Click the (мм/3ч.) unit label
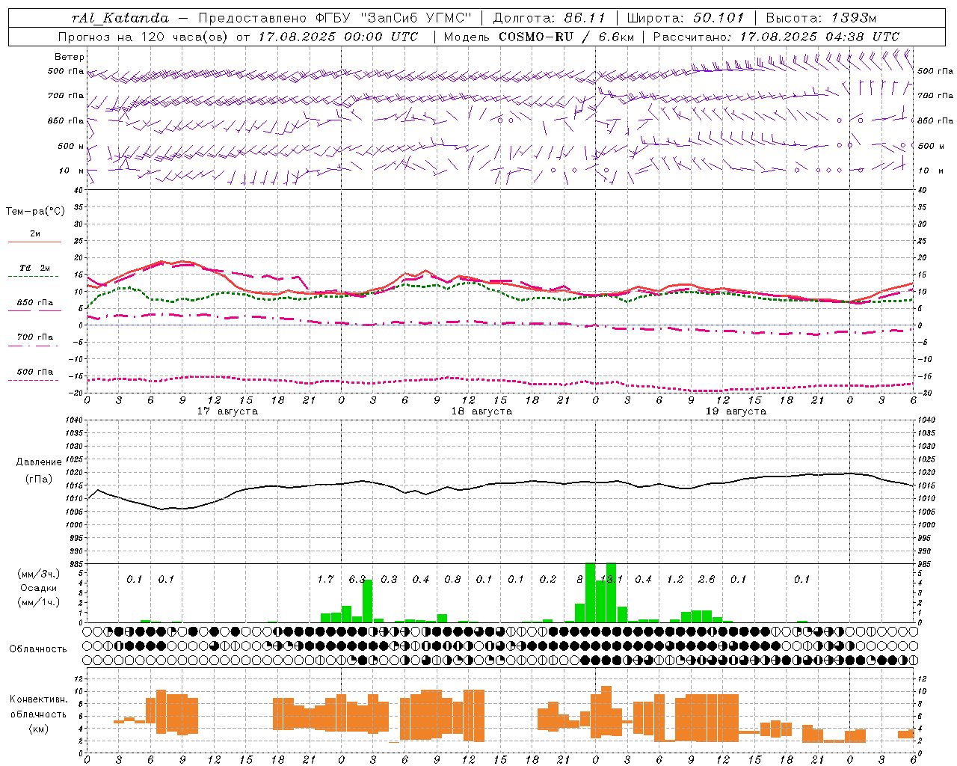The image size is (957, 766). pos(39,574)
